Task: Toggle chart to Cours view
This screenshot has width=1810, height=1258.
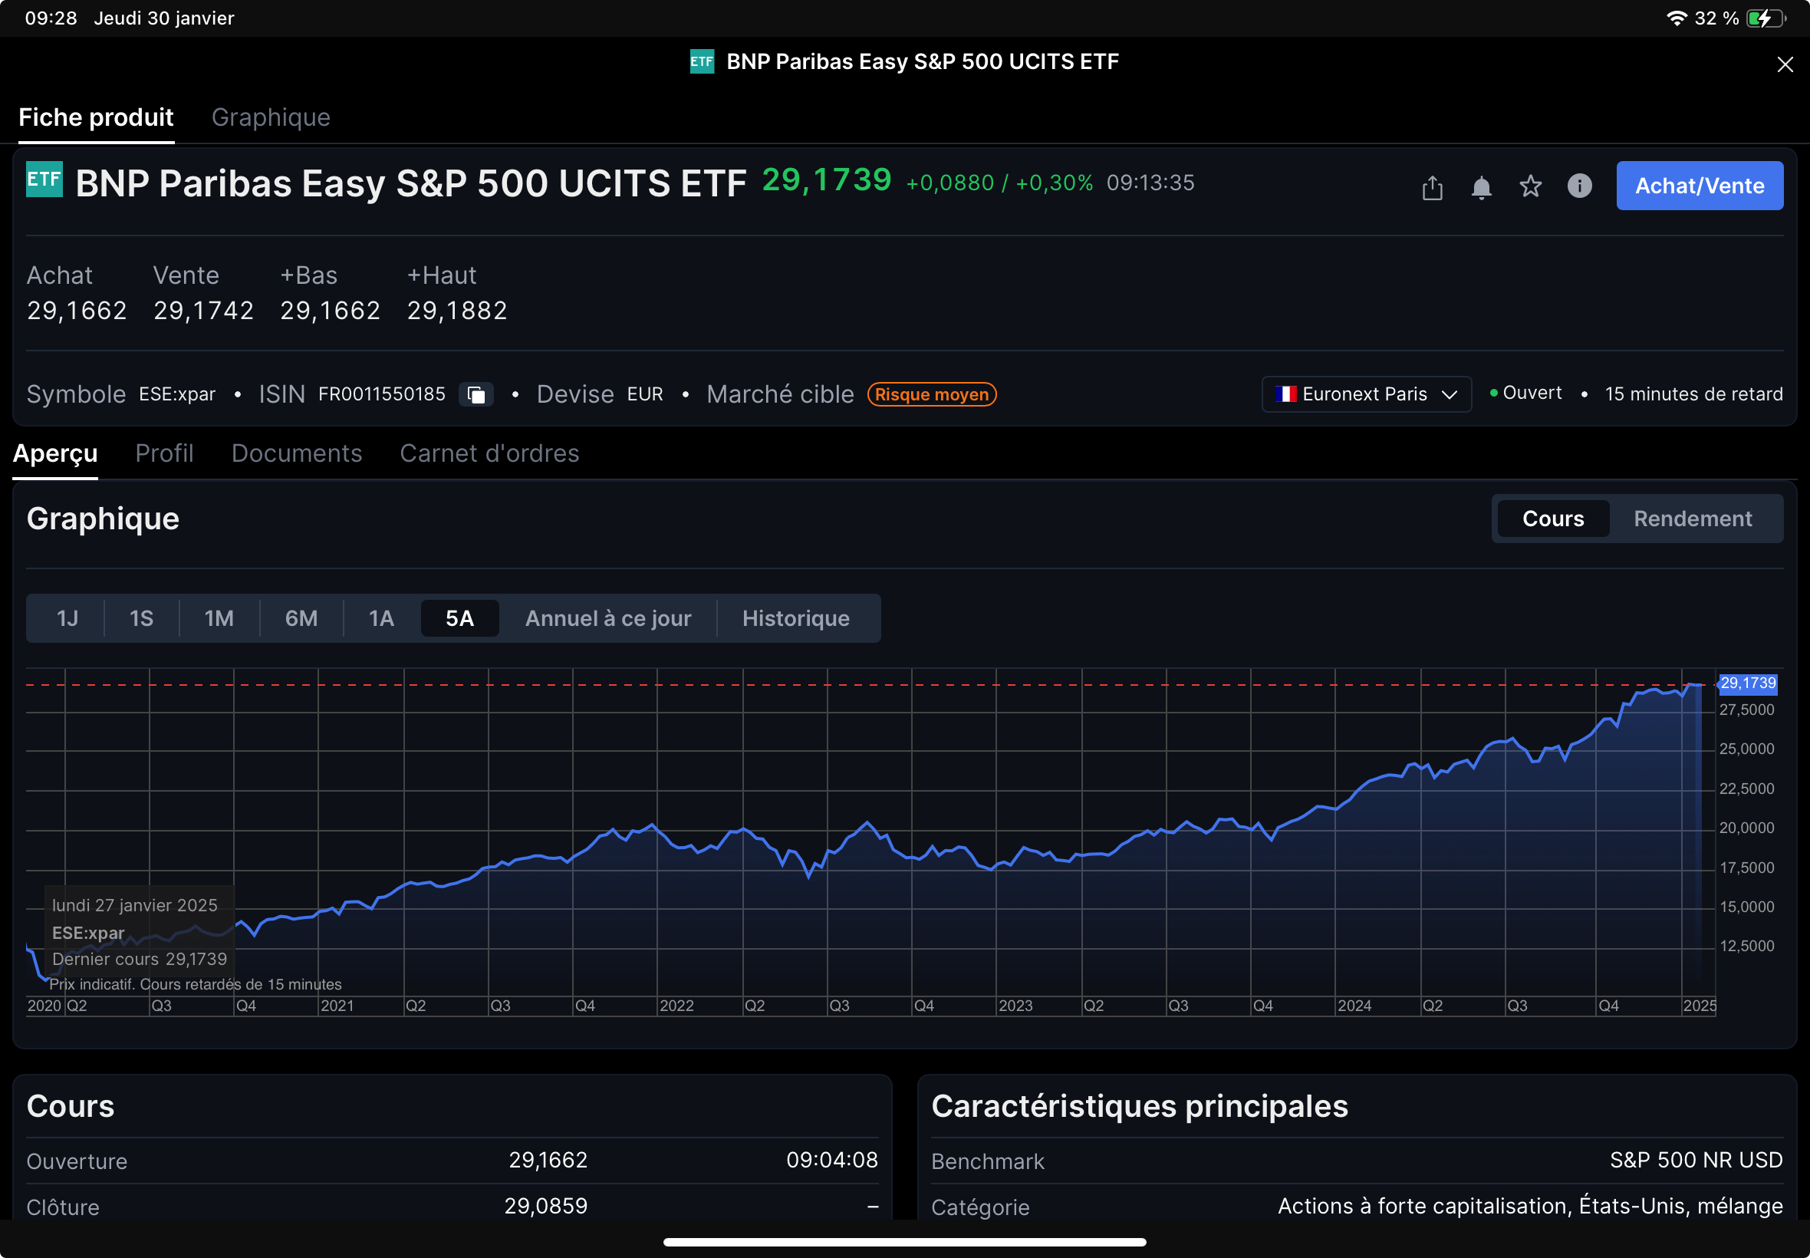Action: point(1552,519)
